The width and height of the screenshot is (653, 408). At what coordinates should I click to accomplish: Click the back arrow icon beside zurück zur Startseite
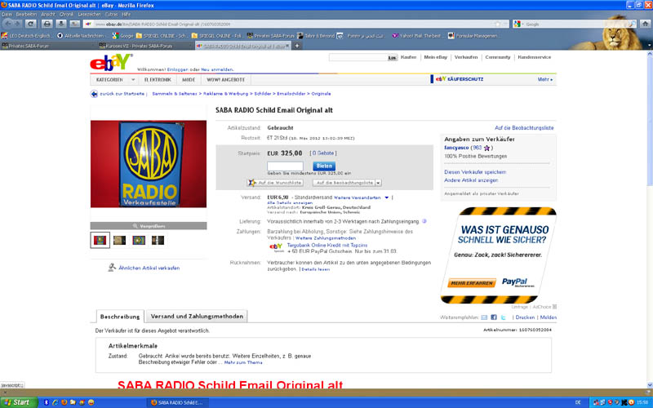coord(94,94)
